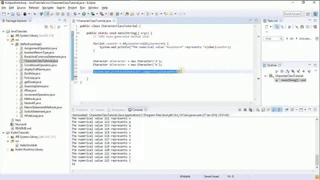The height and width of the screenshot is (180, 320).
Task: Toggle Link with Editor in Package Explorer
Action: (52, 26)
